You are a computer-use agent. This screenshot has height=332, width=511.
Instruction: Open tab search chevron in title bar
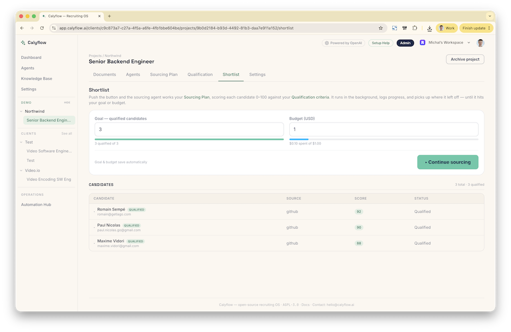[x=490, y=16]
